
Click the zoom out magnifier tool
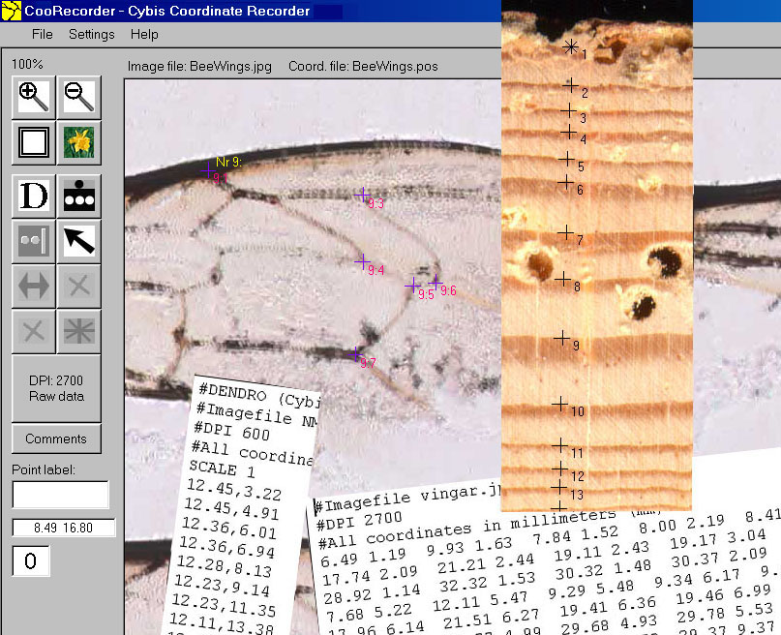78,97
